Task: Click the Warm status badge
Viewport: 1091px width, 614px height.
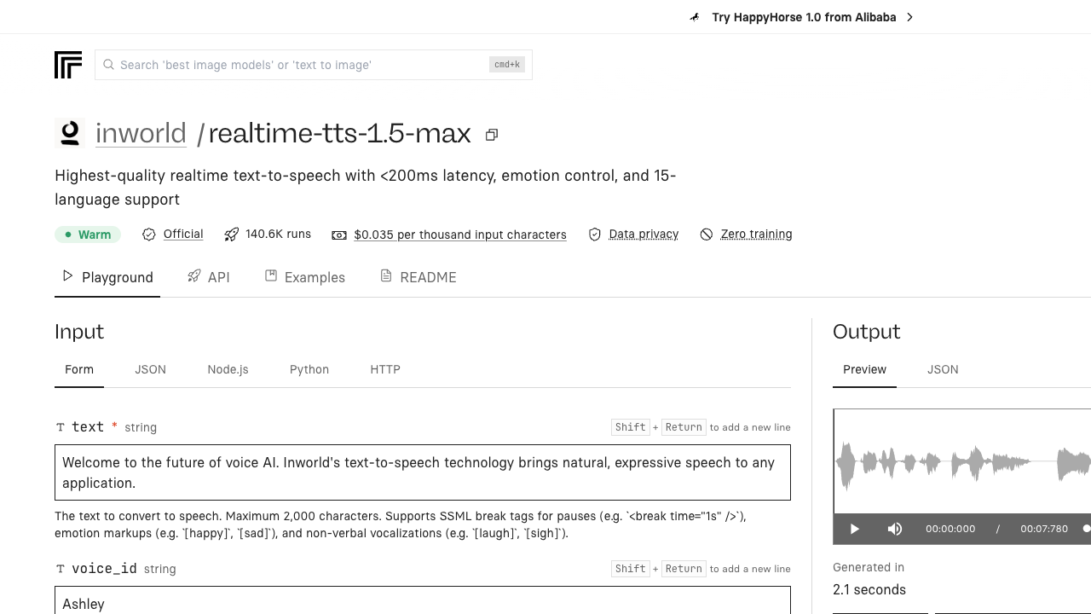Action: click(88, 235)
